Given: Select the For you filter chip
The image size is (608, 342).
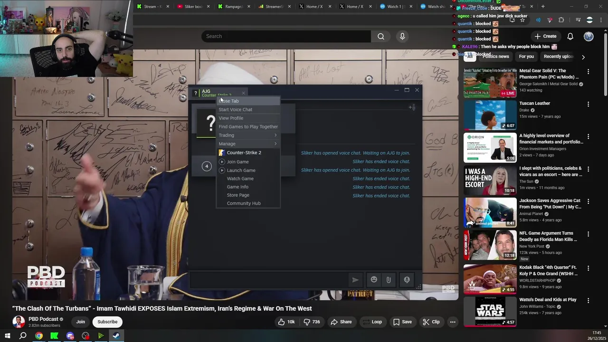Looking at the screenshot, I should (526, 57).
